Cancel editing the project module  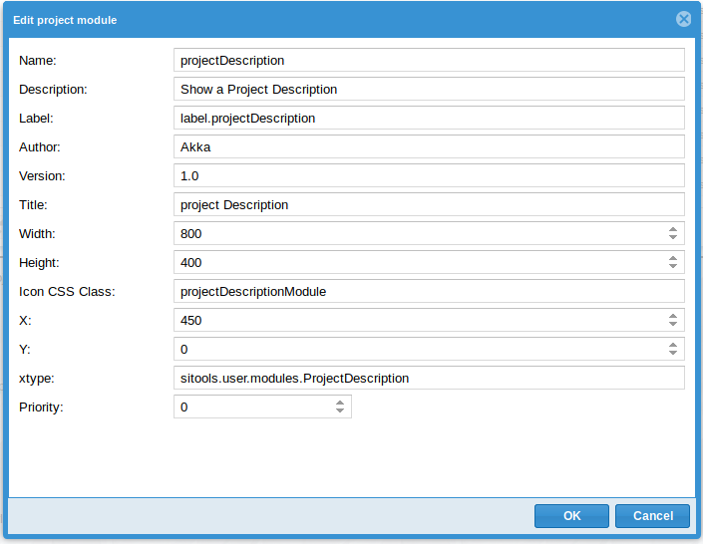pos(652,516)
